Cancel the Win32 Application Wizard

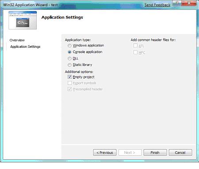click(180, 153)
